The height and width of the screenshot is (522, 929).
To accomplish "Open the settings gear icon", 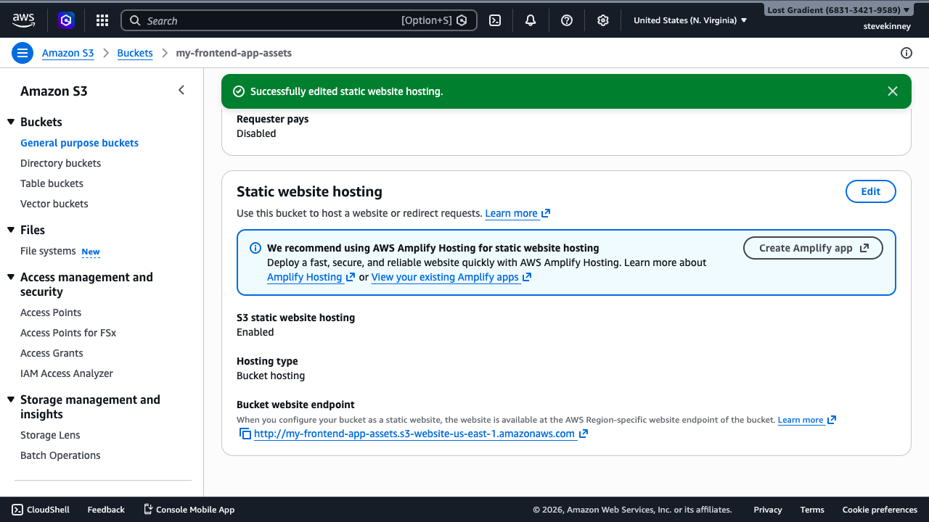I will pyautogui.click(x=602, y=20).
